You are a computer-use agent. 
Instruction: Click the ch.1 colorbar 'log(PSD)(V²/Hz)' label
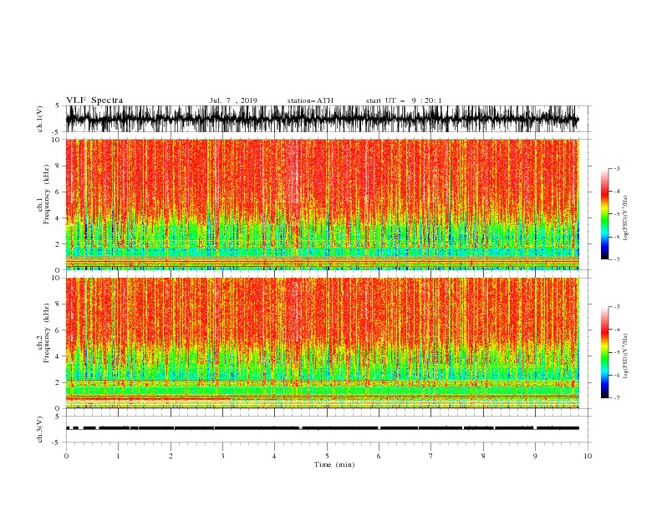point(626,218)
